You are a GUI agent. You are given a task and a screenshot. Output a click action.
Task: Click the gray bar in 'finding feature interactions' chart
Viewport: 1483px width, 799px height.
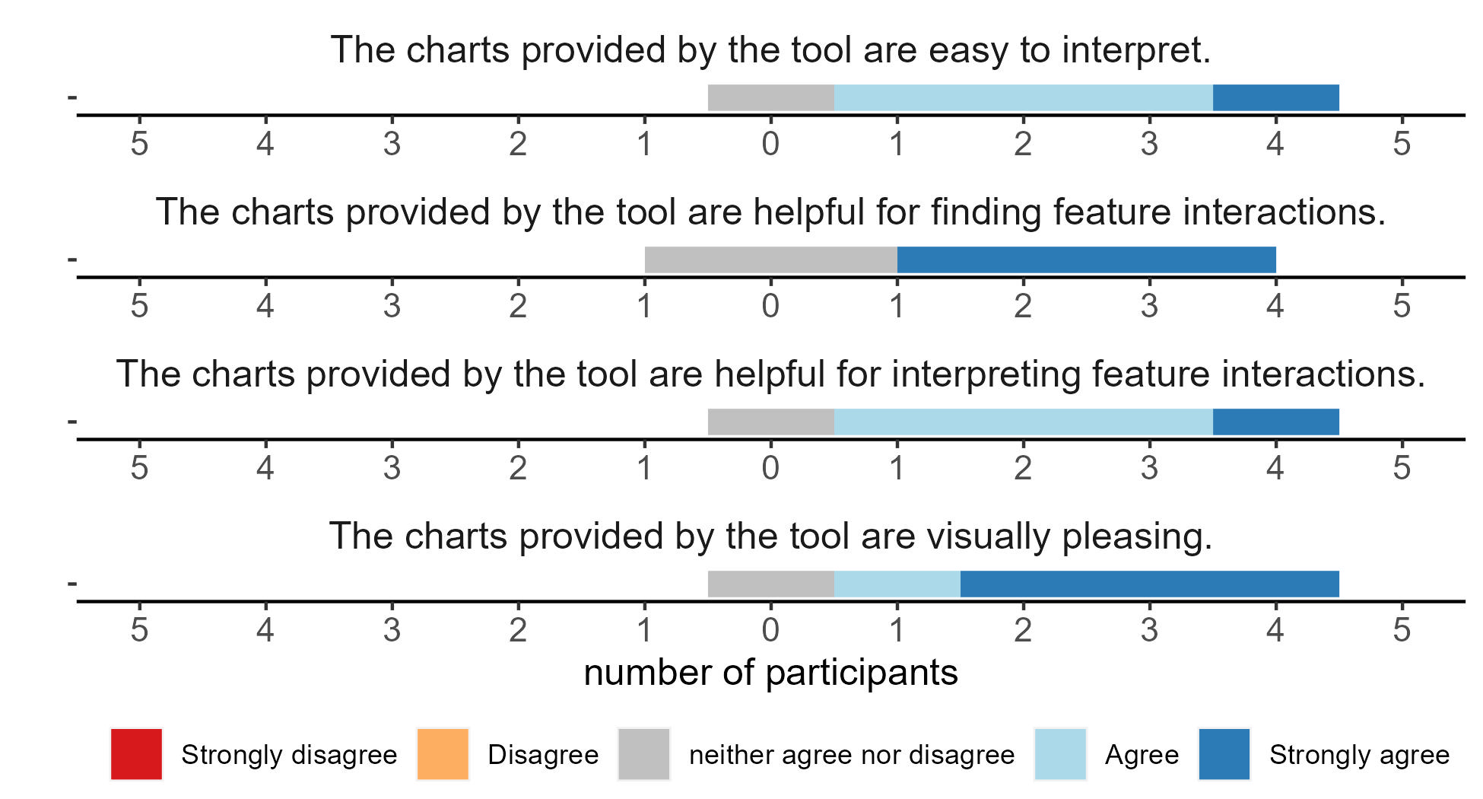[x=771, y=260]
